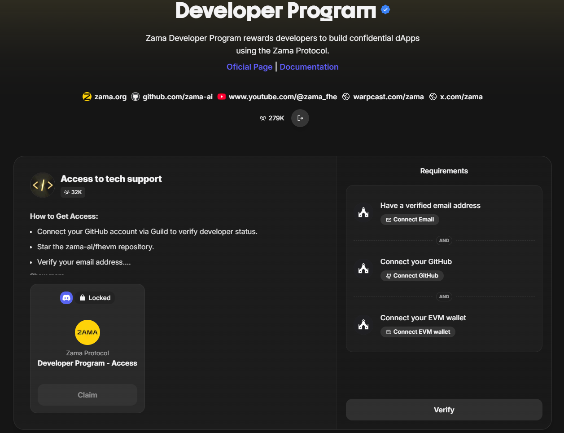
Task: Click the globe icon beside warpcast.com/zama
Action: coord(346,97)
